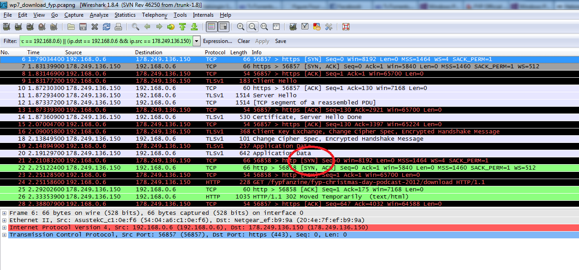Save the current filter
Viewport: 579px width, 270px height.
281,41
